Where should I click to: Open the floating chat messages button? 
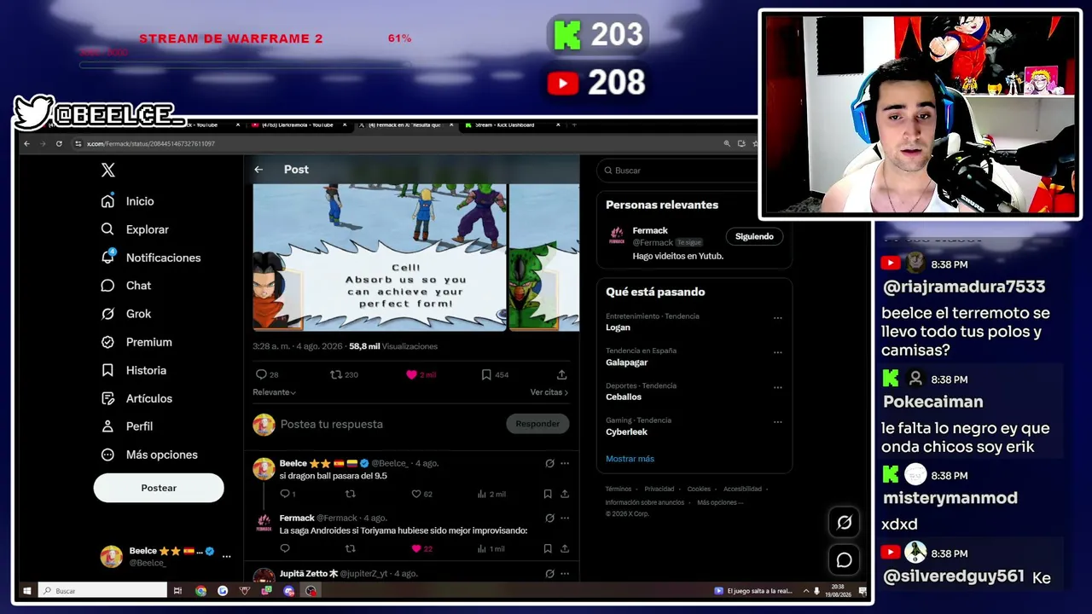(x=845, y=560)
